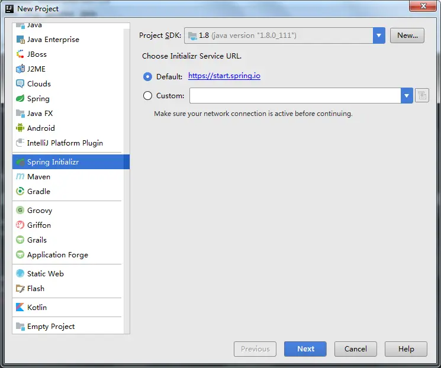Close the New Project dialog
The height and width of the screenshot is (368, 441).
coord(423,6)
